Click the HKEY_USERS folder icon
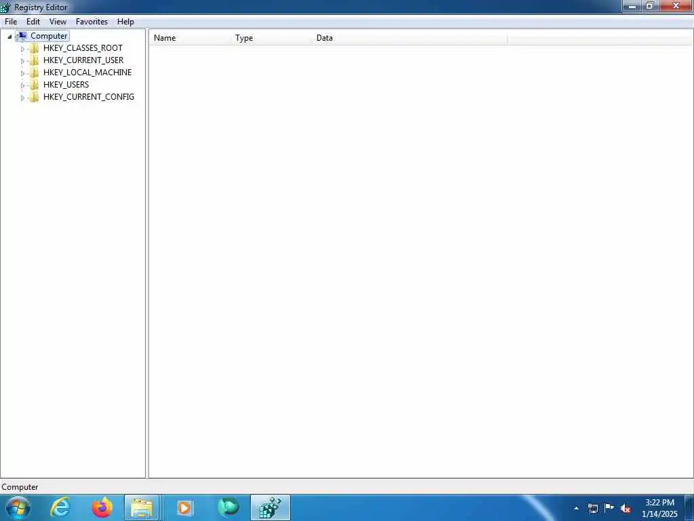This screenshot has width=694, height=521. (x=34, y=85)
